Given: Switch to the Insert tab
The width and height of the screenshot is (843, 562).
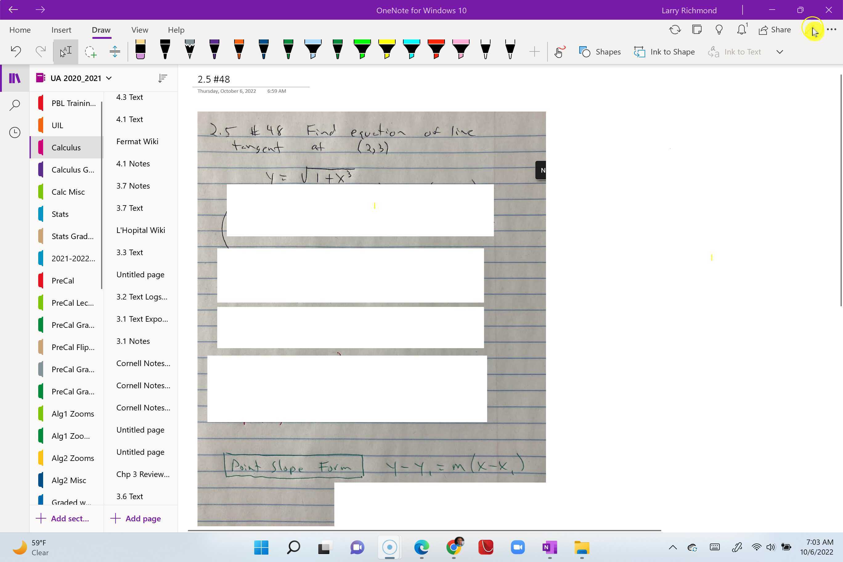Looking at the screenshot, I should 61,30.
